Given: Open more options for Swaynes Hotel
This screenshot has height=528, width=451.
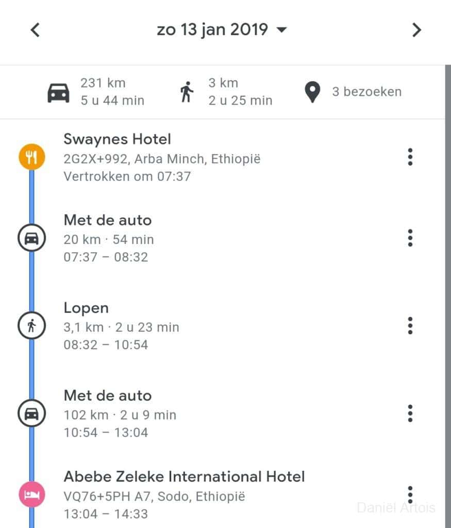Looking at the screenshot, I should 410,157.
